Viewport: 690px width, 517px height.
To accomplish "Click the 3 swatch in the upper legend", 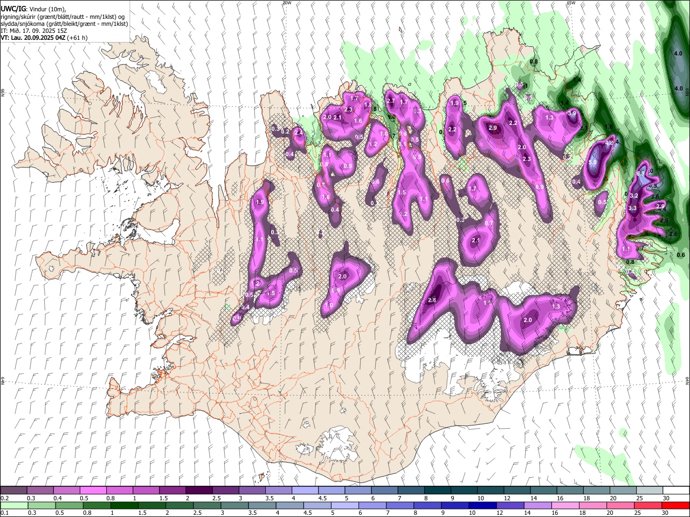I will click(252, 490).
